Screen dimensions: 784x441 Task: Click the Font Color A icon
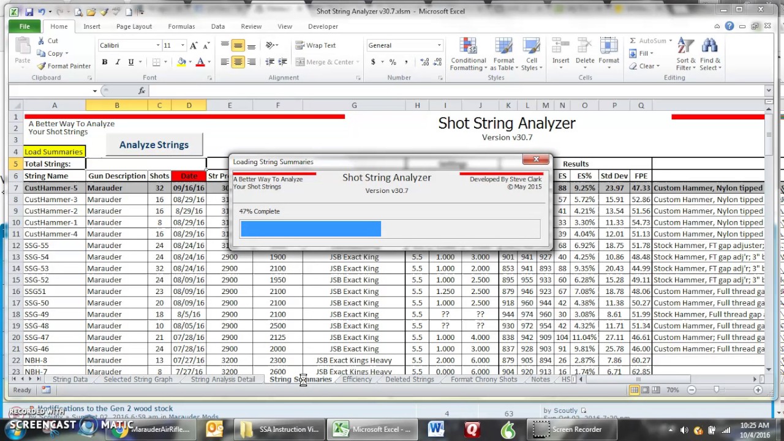[200, 62]
